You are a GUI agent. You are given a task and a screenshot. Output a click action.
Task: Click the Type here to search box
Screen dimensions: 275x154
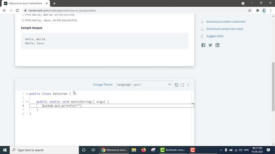click(44, 150)
